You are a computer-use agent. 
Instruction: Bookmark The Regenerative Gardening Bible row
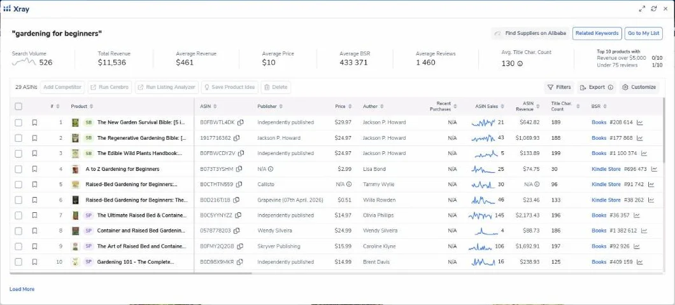coord(34,138)
